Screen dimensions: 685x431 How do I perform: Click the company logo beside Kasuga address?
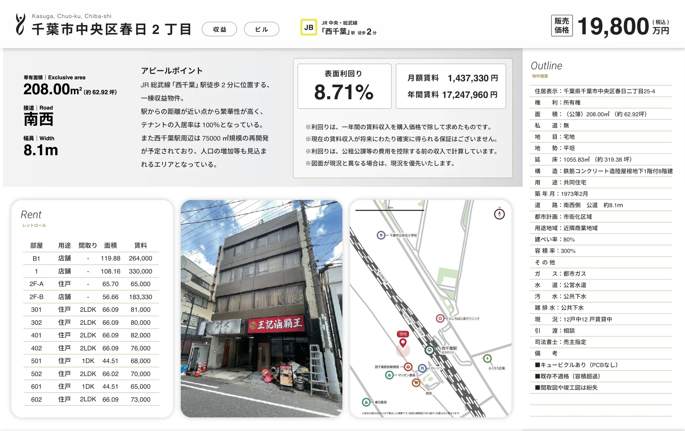[x=20, y=24]
